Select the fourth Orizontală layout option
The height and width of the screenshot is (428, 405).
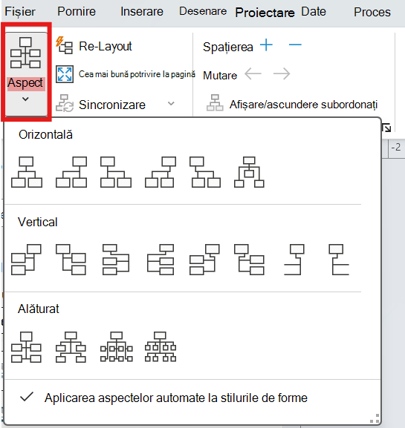pos(161,172)
